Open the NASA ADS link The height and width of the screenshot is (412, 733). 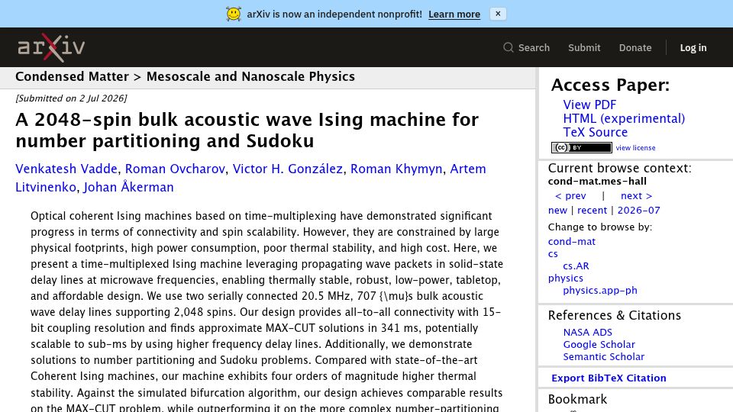587,332
